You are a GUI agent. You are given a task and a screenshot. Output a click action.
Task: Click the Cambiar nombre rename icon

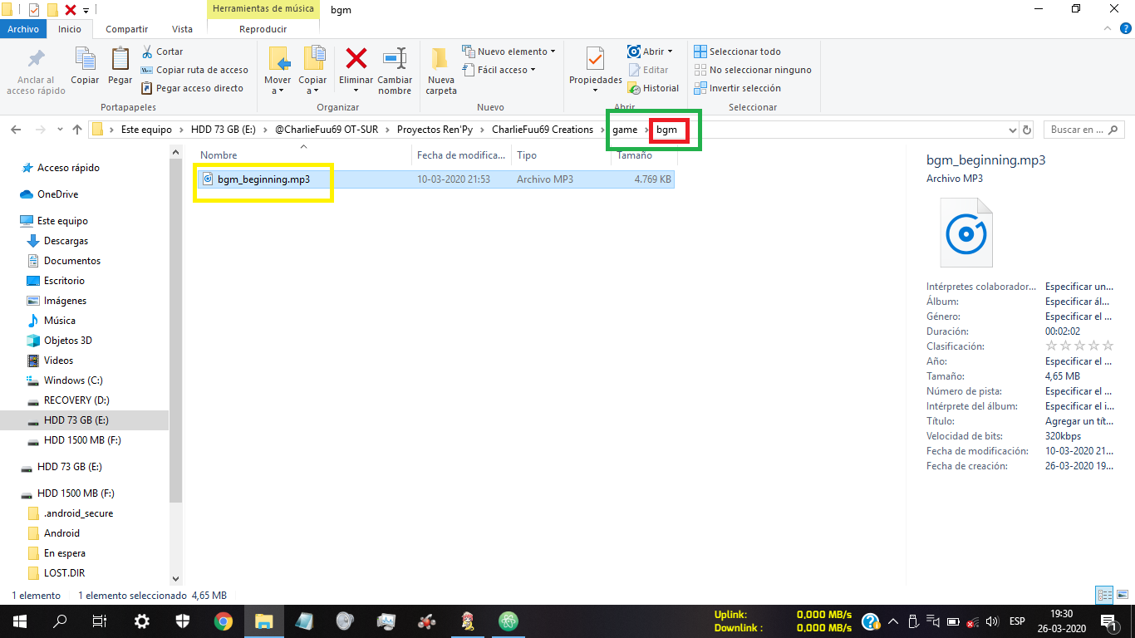coord(395,60)
